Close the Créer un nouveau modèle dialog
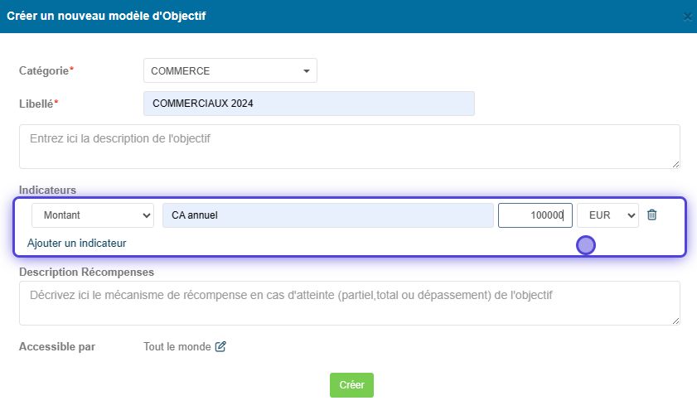The image size is (697, 415). point(687,17)
